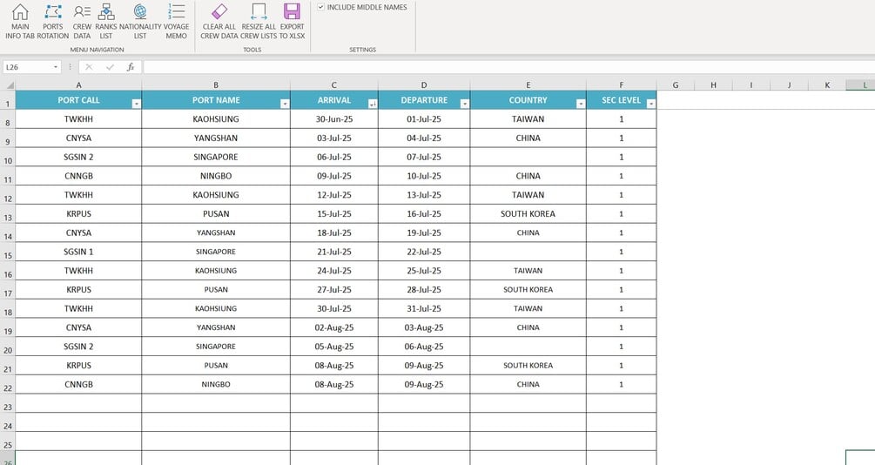875x465 pixels.
Task: Click the formula bar confirm checkmark icon
Action: [110, 67]
